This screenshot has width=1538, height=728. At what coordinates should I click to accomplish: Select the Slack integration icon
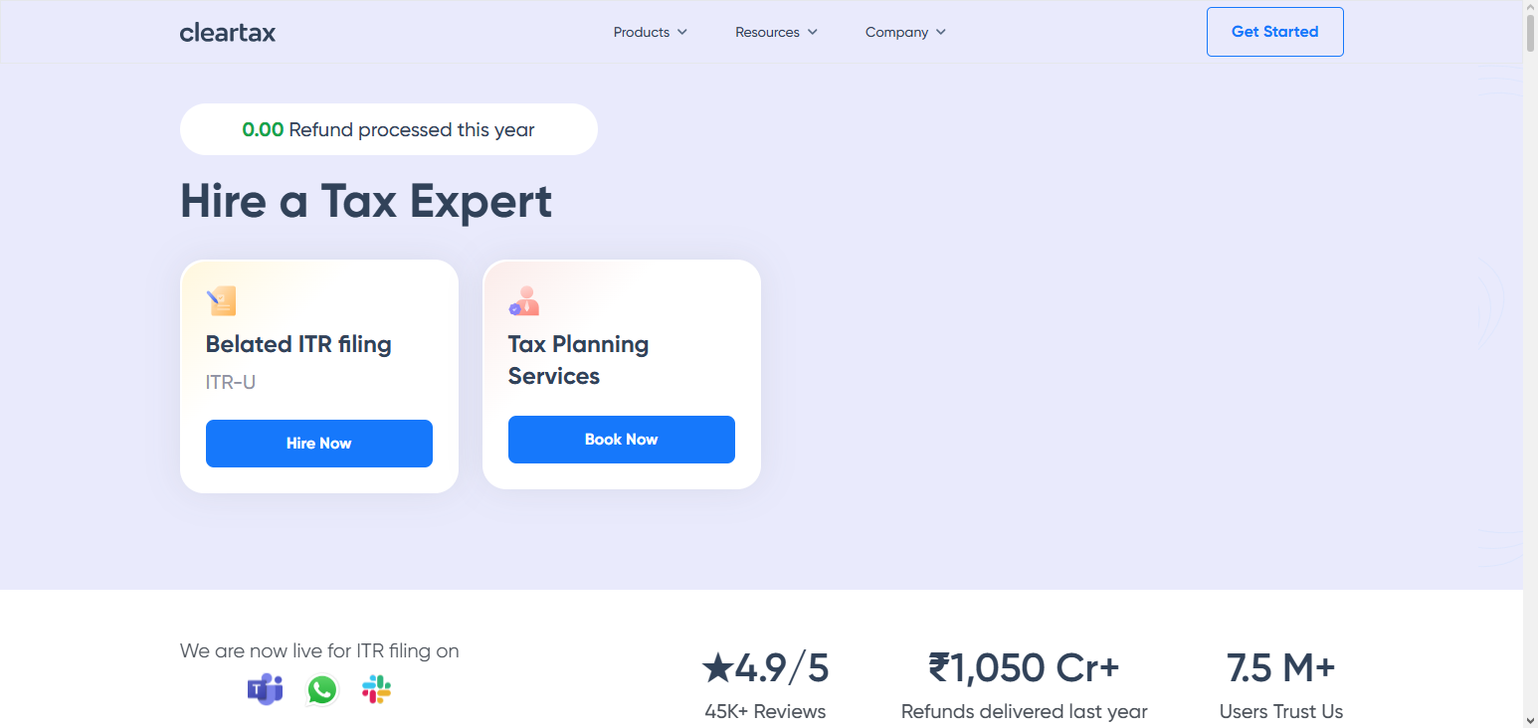click(x=376, y=689)
